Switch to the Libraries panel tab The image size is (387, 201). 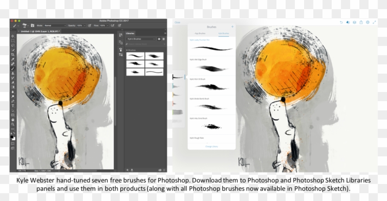(130, 33)
